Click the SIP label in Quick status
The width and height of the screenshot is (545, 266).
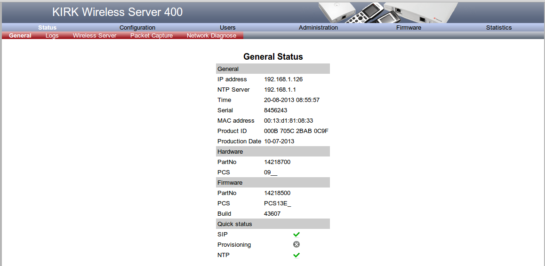pyautogui.click(x=223, y=235)
